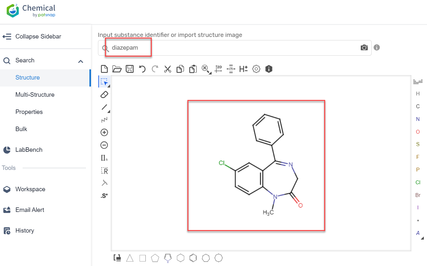Cut the structure with scissors tool
This screenshot has width=427, height=266.
click(x=168, y=69)
